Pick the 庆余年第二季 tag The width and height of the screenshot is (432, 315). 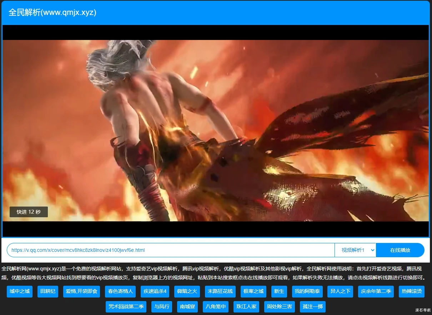376,291
